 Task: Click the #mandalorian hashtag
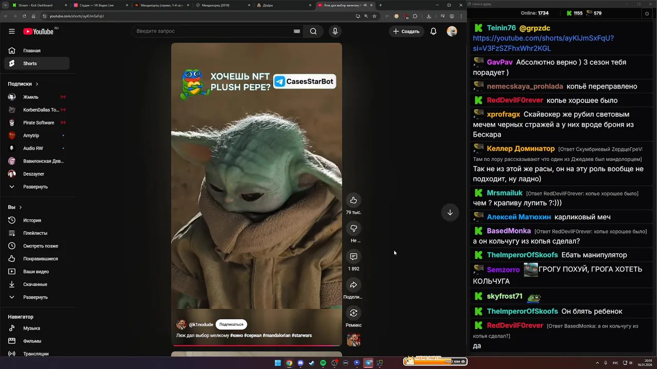[276, 335]
